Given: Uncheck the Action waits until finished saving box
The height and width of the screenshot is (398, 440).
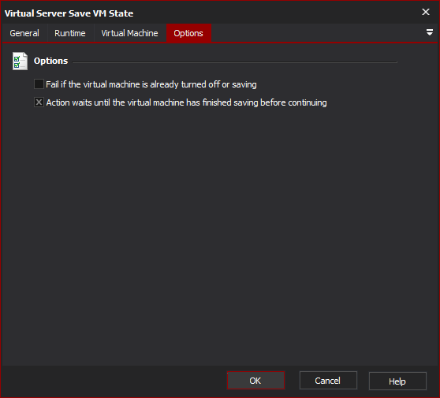Looking at the screenshot, I should pos(39,102).
